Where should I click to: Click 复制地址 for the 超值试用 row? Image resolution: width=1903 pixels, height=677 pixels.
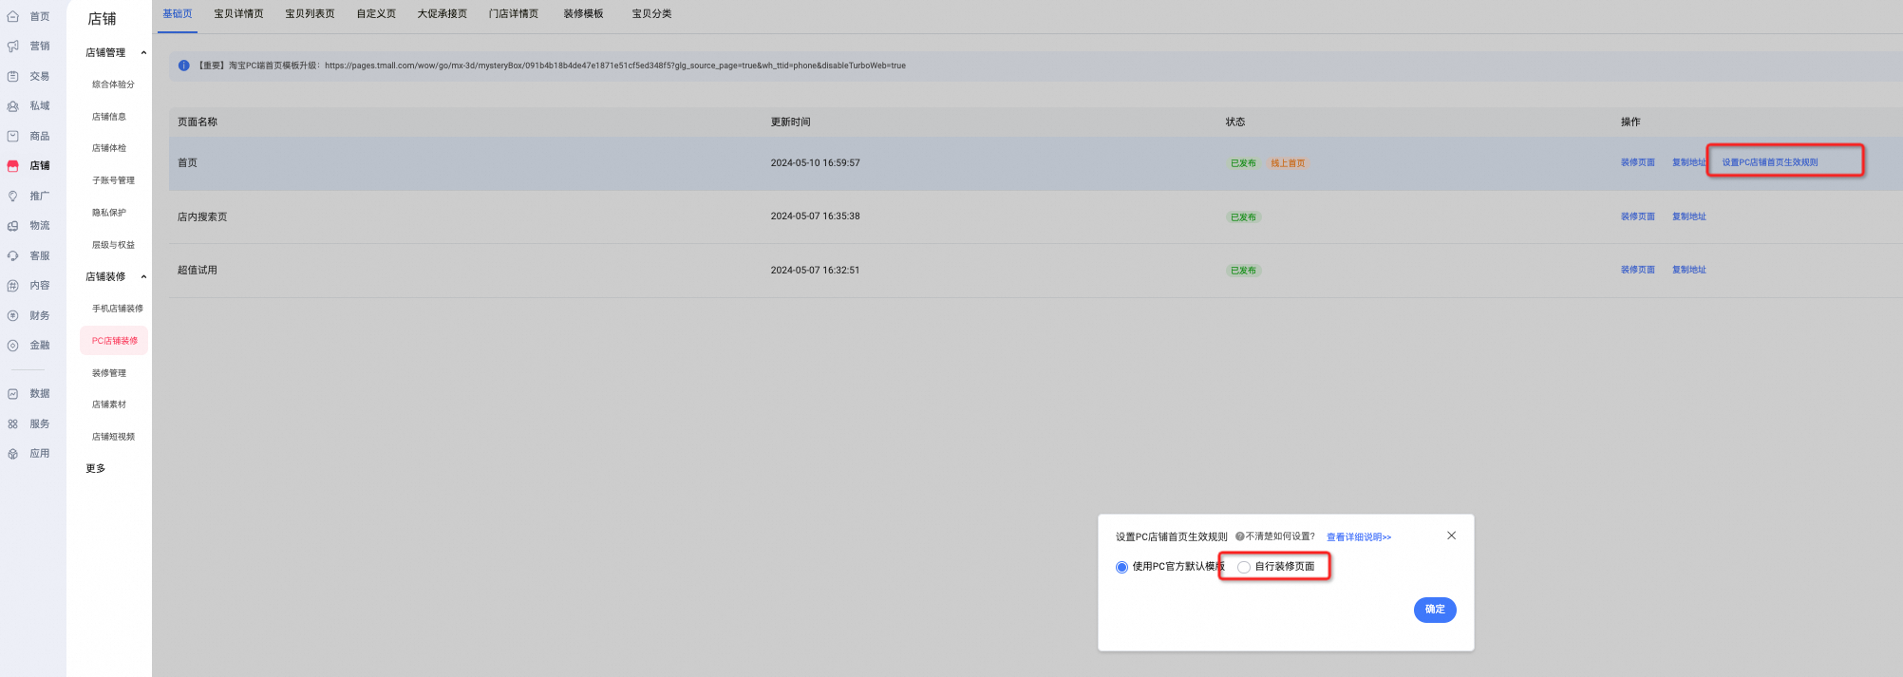coord(1689,270)
